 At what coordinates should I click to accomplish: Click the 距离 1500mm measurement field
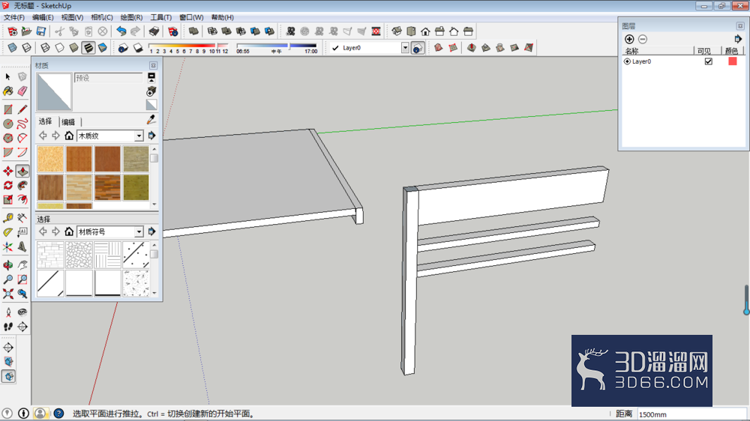coord(691,414)
